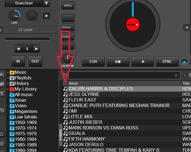The width and height of the screenshot is (191, 152).
Task: Toggle the VINYL mode button
Action: [68, 5]
